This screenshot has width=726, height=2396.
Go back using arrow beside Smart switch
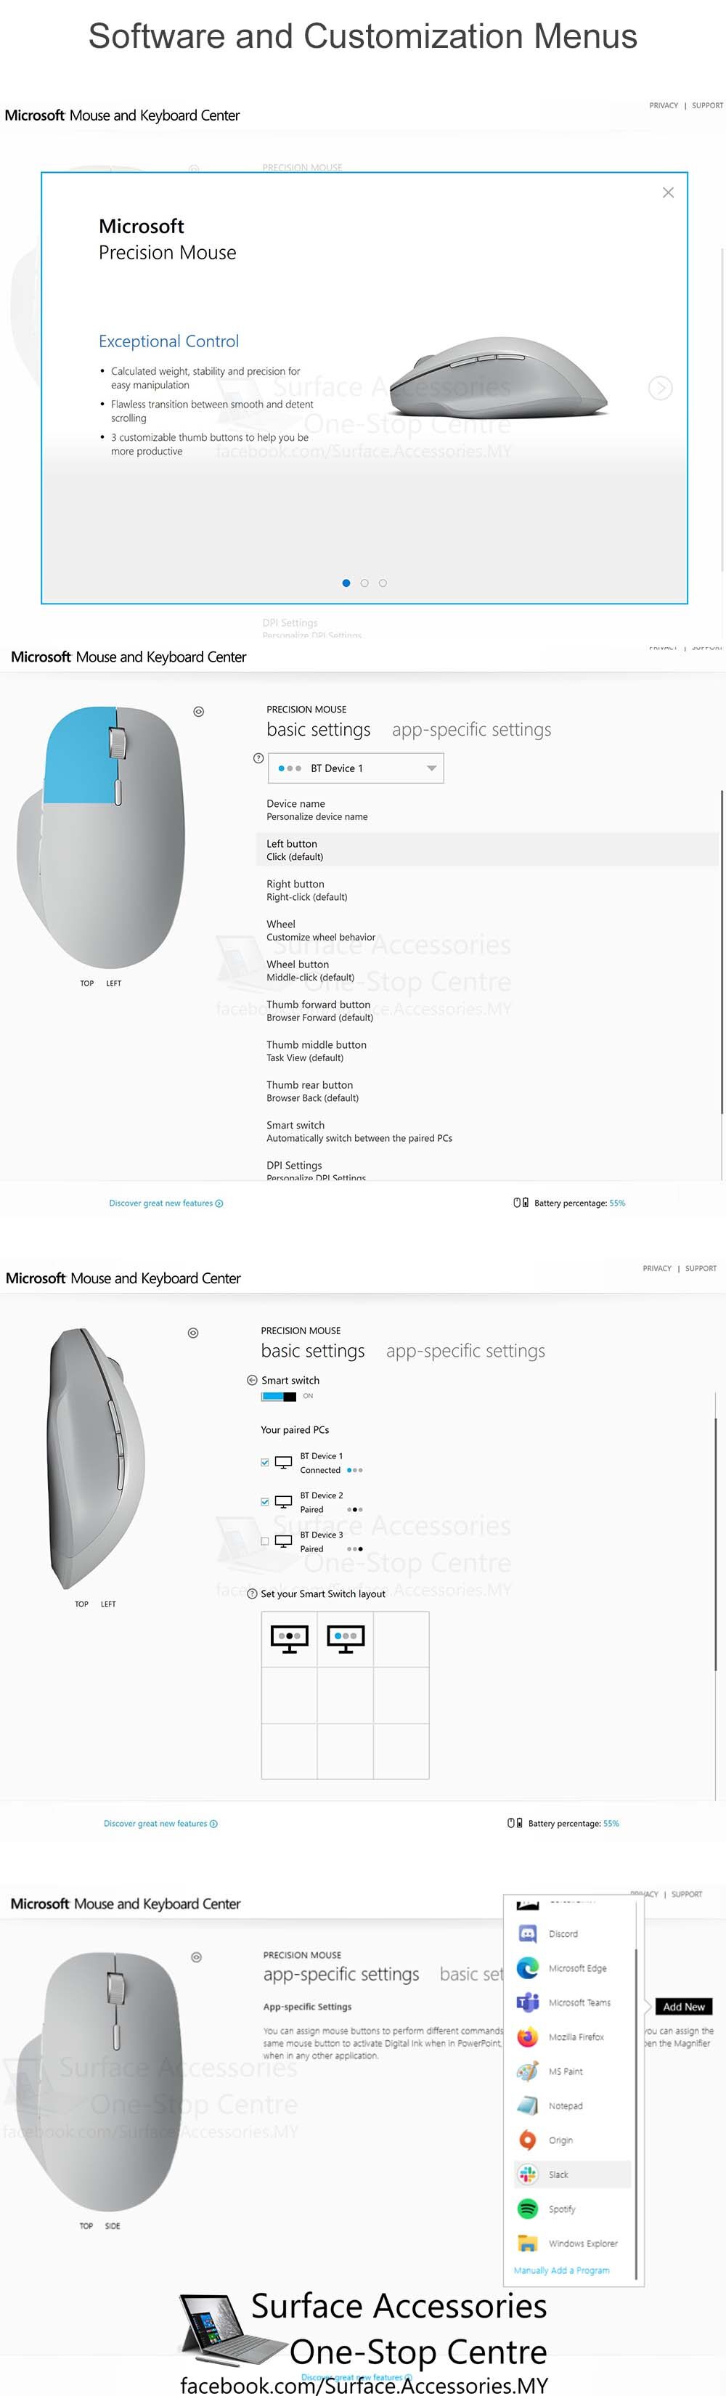coord(252,1381)
